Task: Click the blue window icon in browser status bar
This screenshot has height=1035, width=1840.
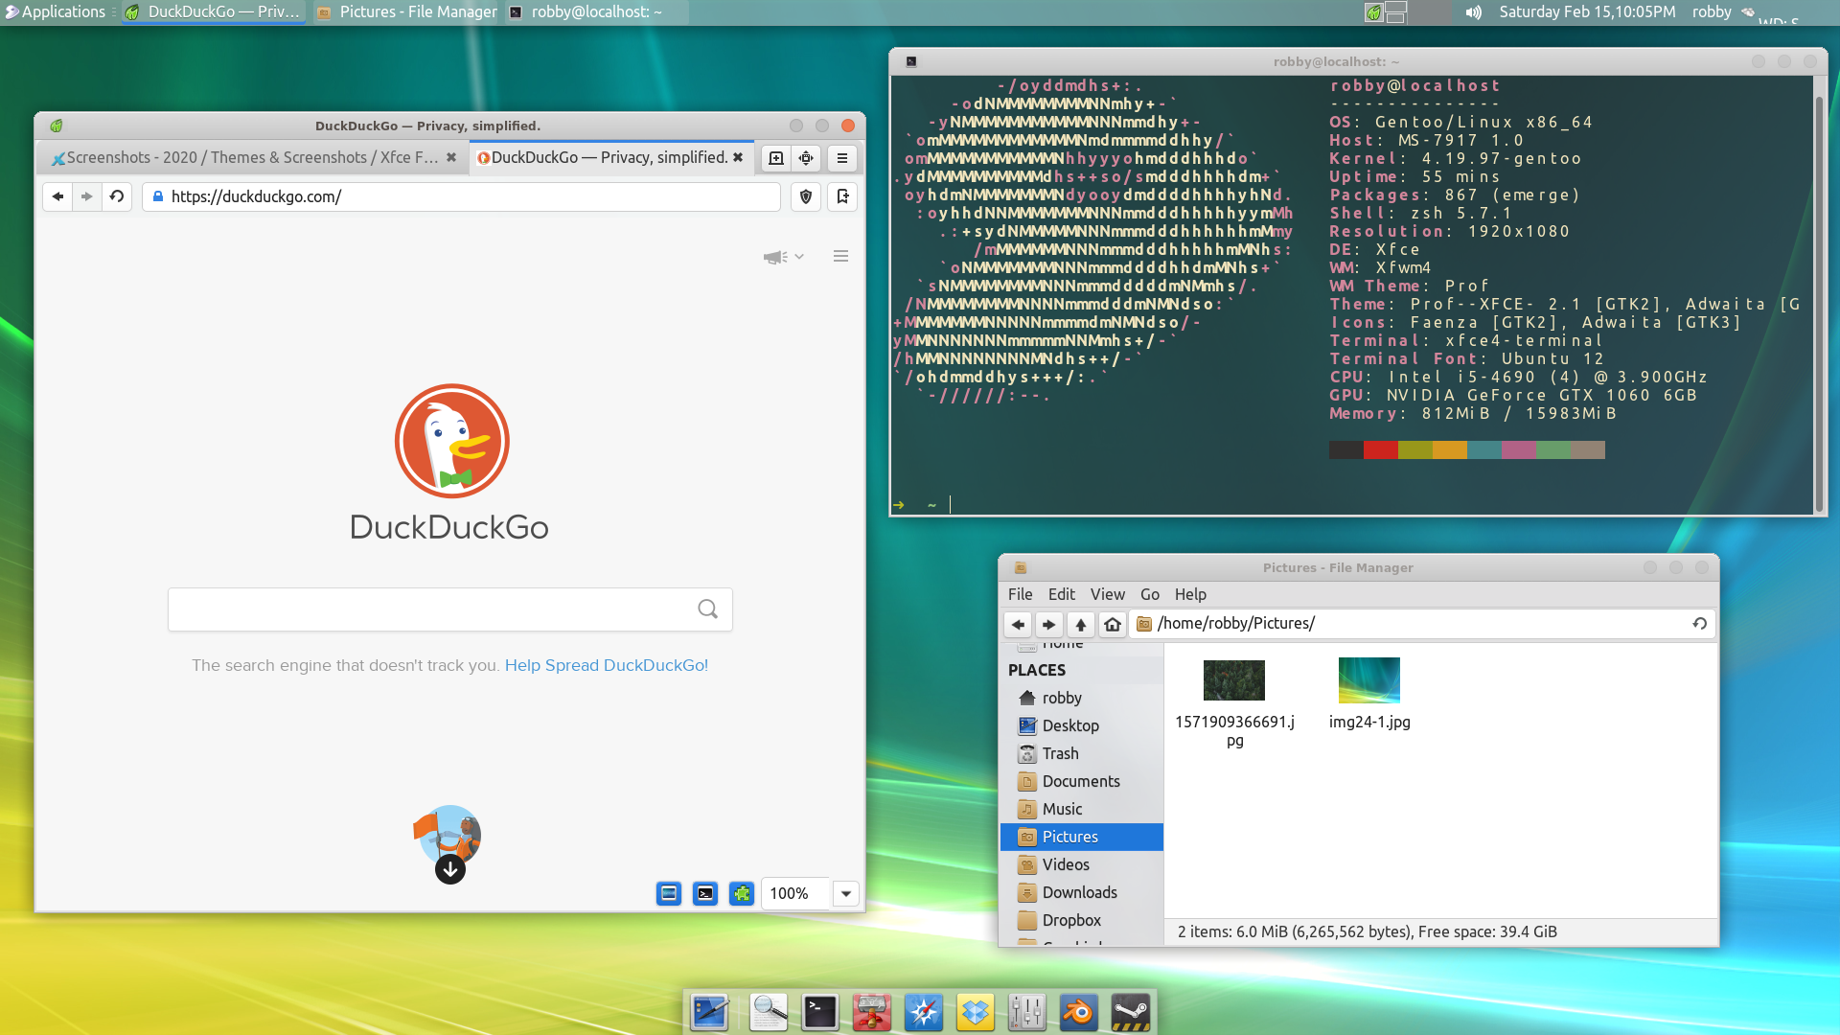Action: [x=669, y=893]
